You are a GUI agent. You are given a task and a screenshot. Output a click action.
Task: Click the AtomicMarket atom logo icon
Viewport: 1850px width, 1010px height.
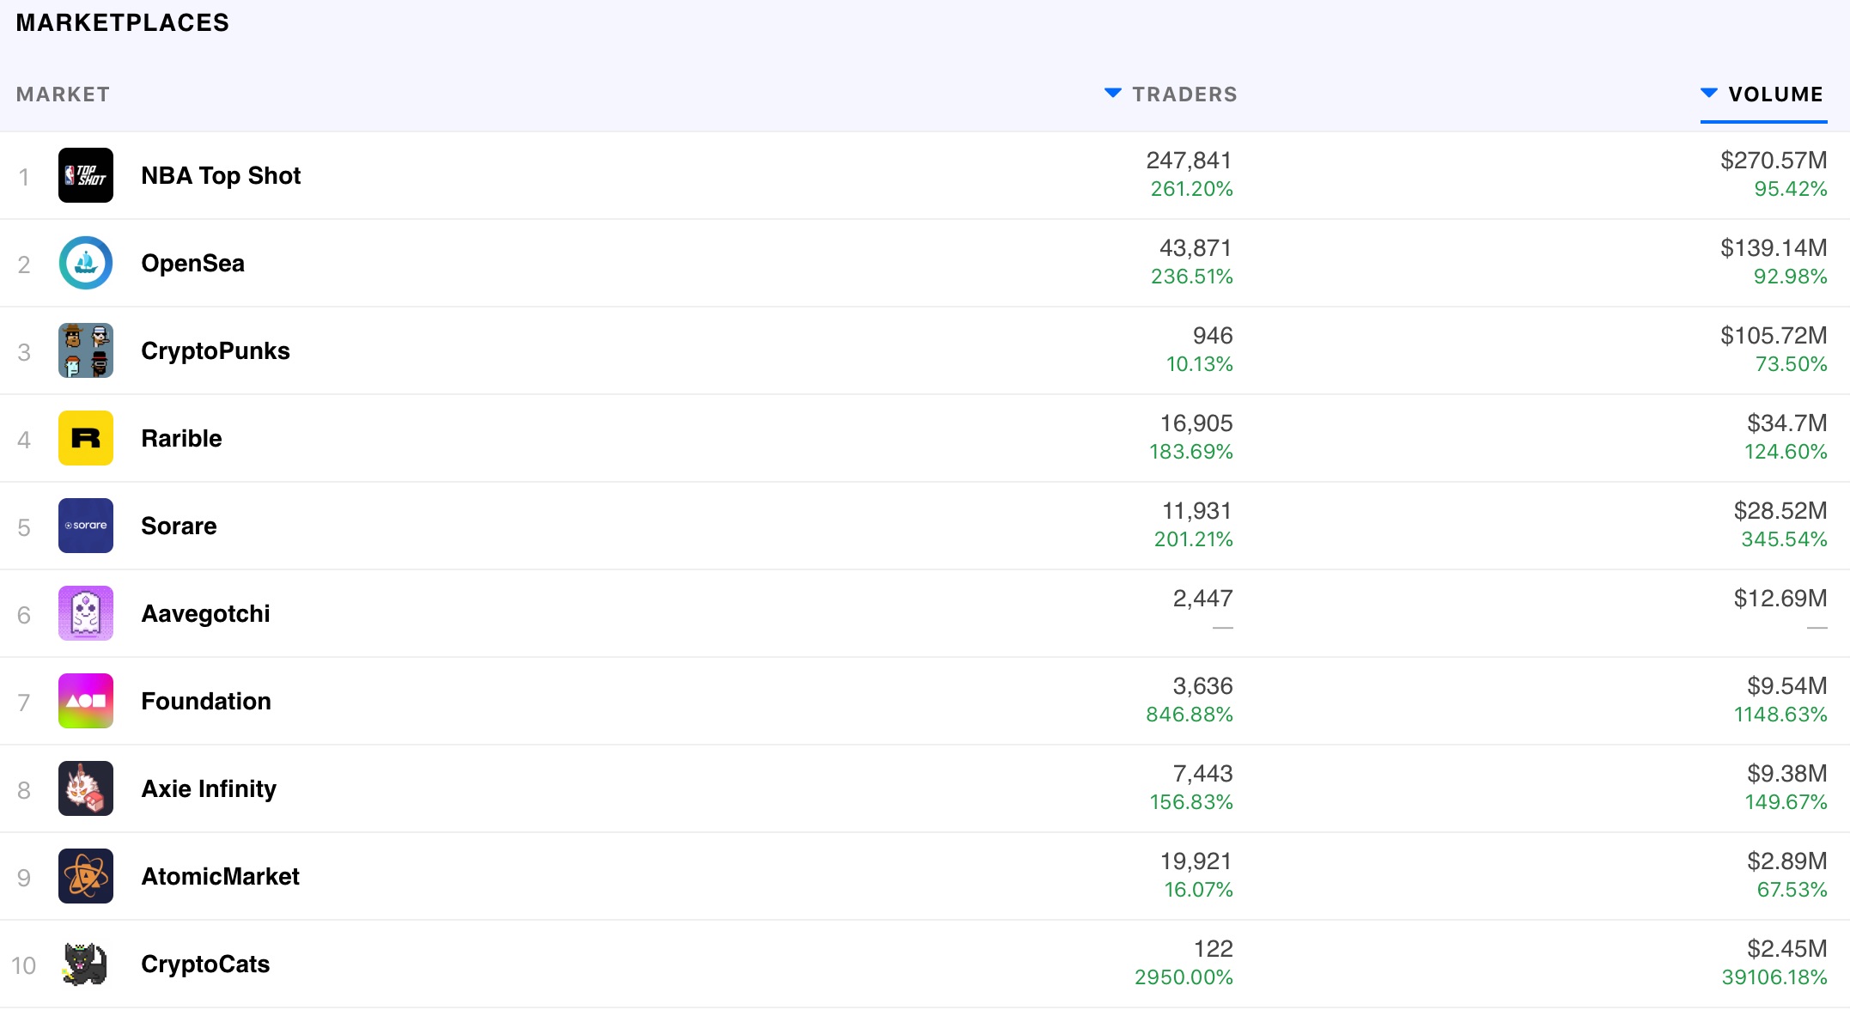tap(85, 876)
